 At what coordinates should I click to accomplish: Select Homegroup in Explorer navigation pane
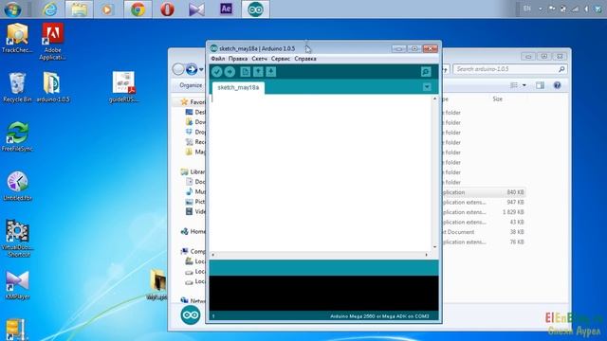[x=193, y=231]
